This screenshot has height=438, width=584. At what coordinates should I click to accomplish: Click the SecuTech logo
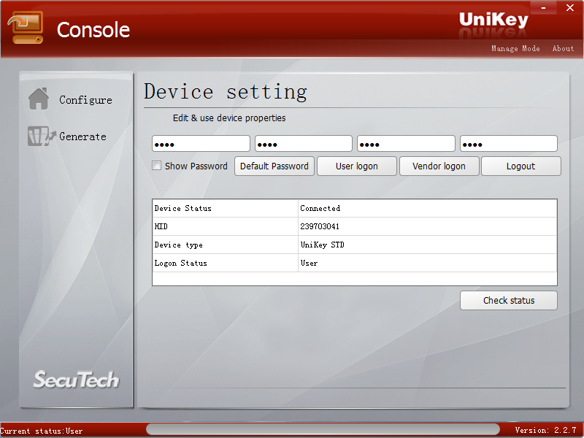(77, 380)
